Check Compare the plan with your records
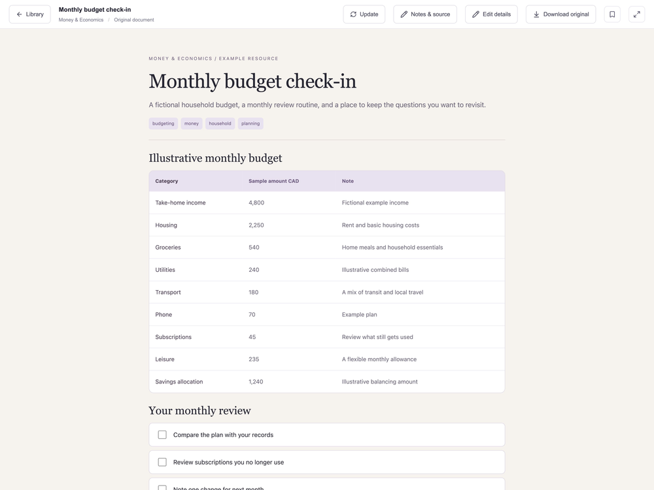 coord(162,434)
